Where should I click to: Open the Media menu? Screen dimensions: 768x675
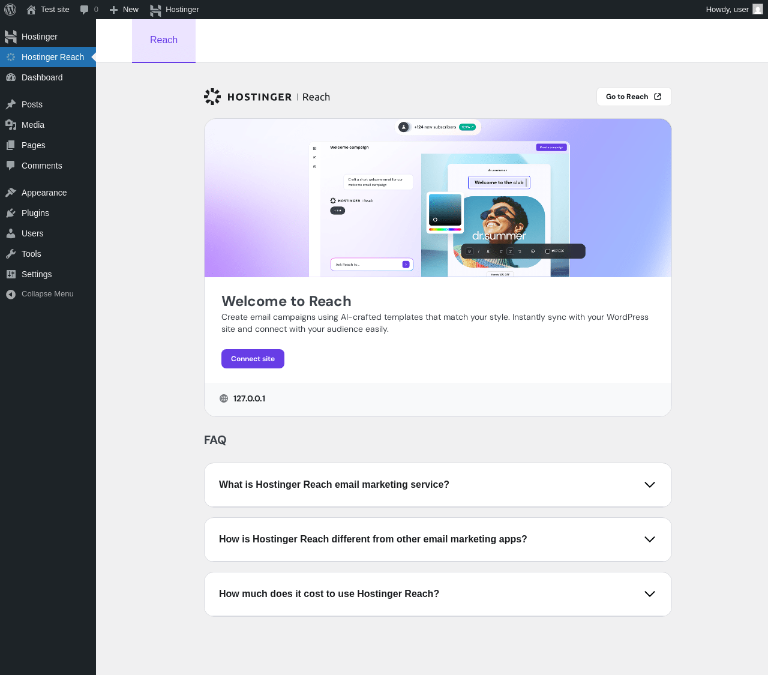[48, 125]
